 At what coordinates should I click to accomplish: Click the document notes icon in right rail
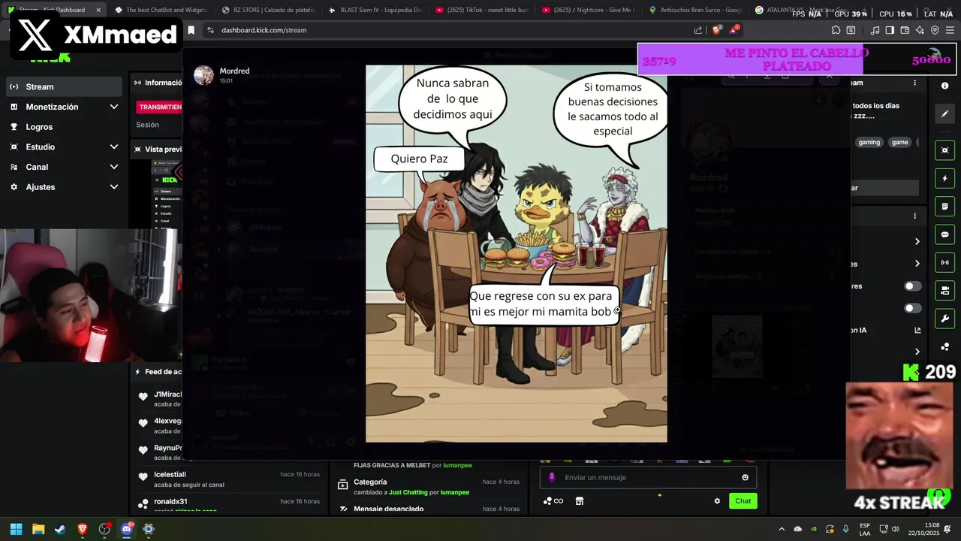click(944, 207)
